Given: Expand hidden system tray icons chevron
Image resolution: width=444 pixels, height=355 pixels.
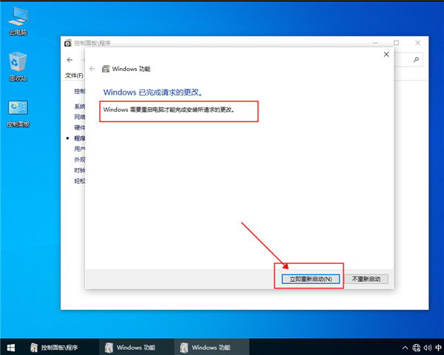Looking at the screenshot, I should (x=404, y=347).
